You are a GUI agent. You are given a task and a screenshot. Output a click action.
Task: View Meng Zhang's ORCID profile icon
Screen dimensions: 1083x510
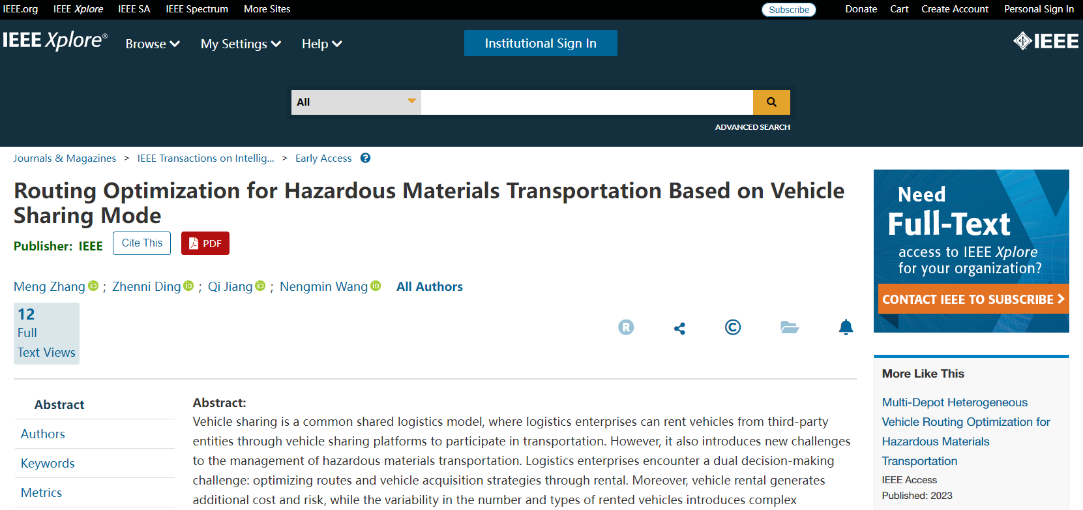pyautogui.click(x=93, y=286)
